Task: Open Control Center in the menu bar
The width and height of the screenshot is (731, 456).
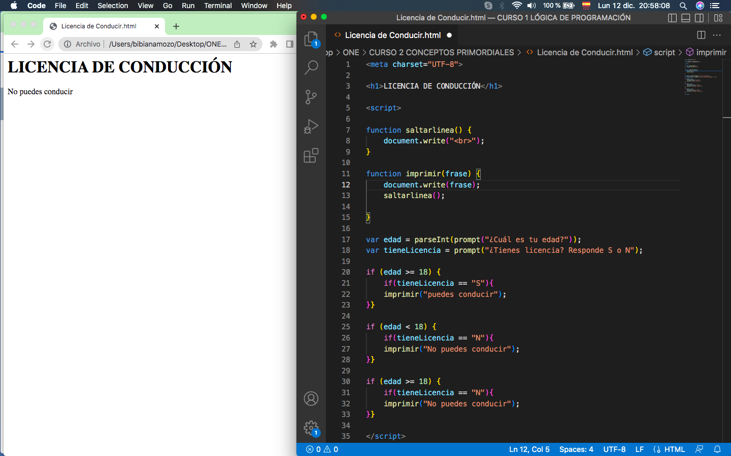Action: tap(715, 6)
